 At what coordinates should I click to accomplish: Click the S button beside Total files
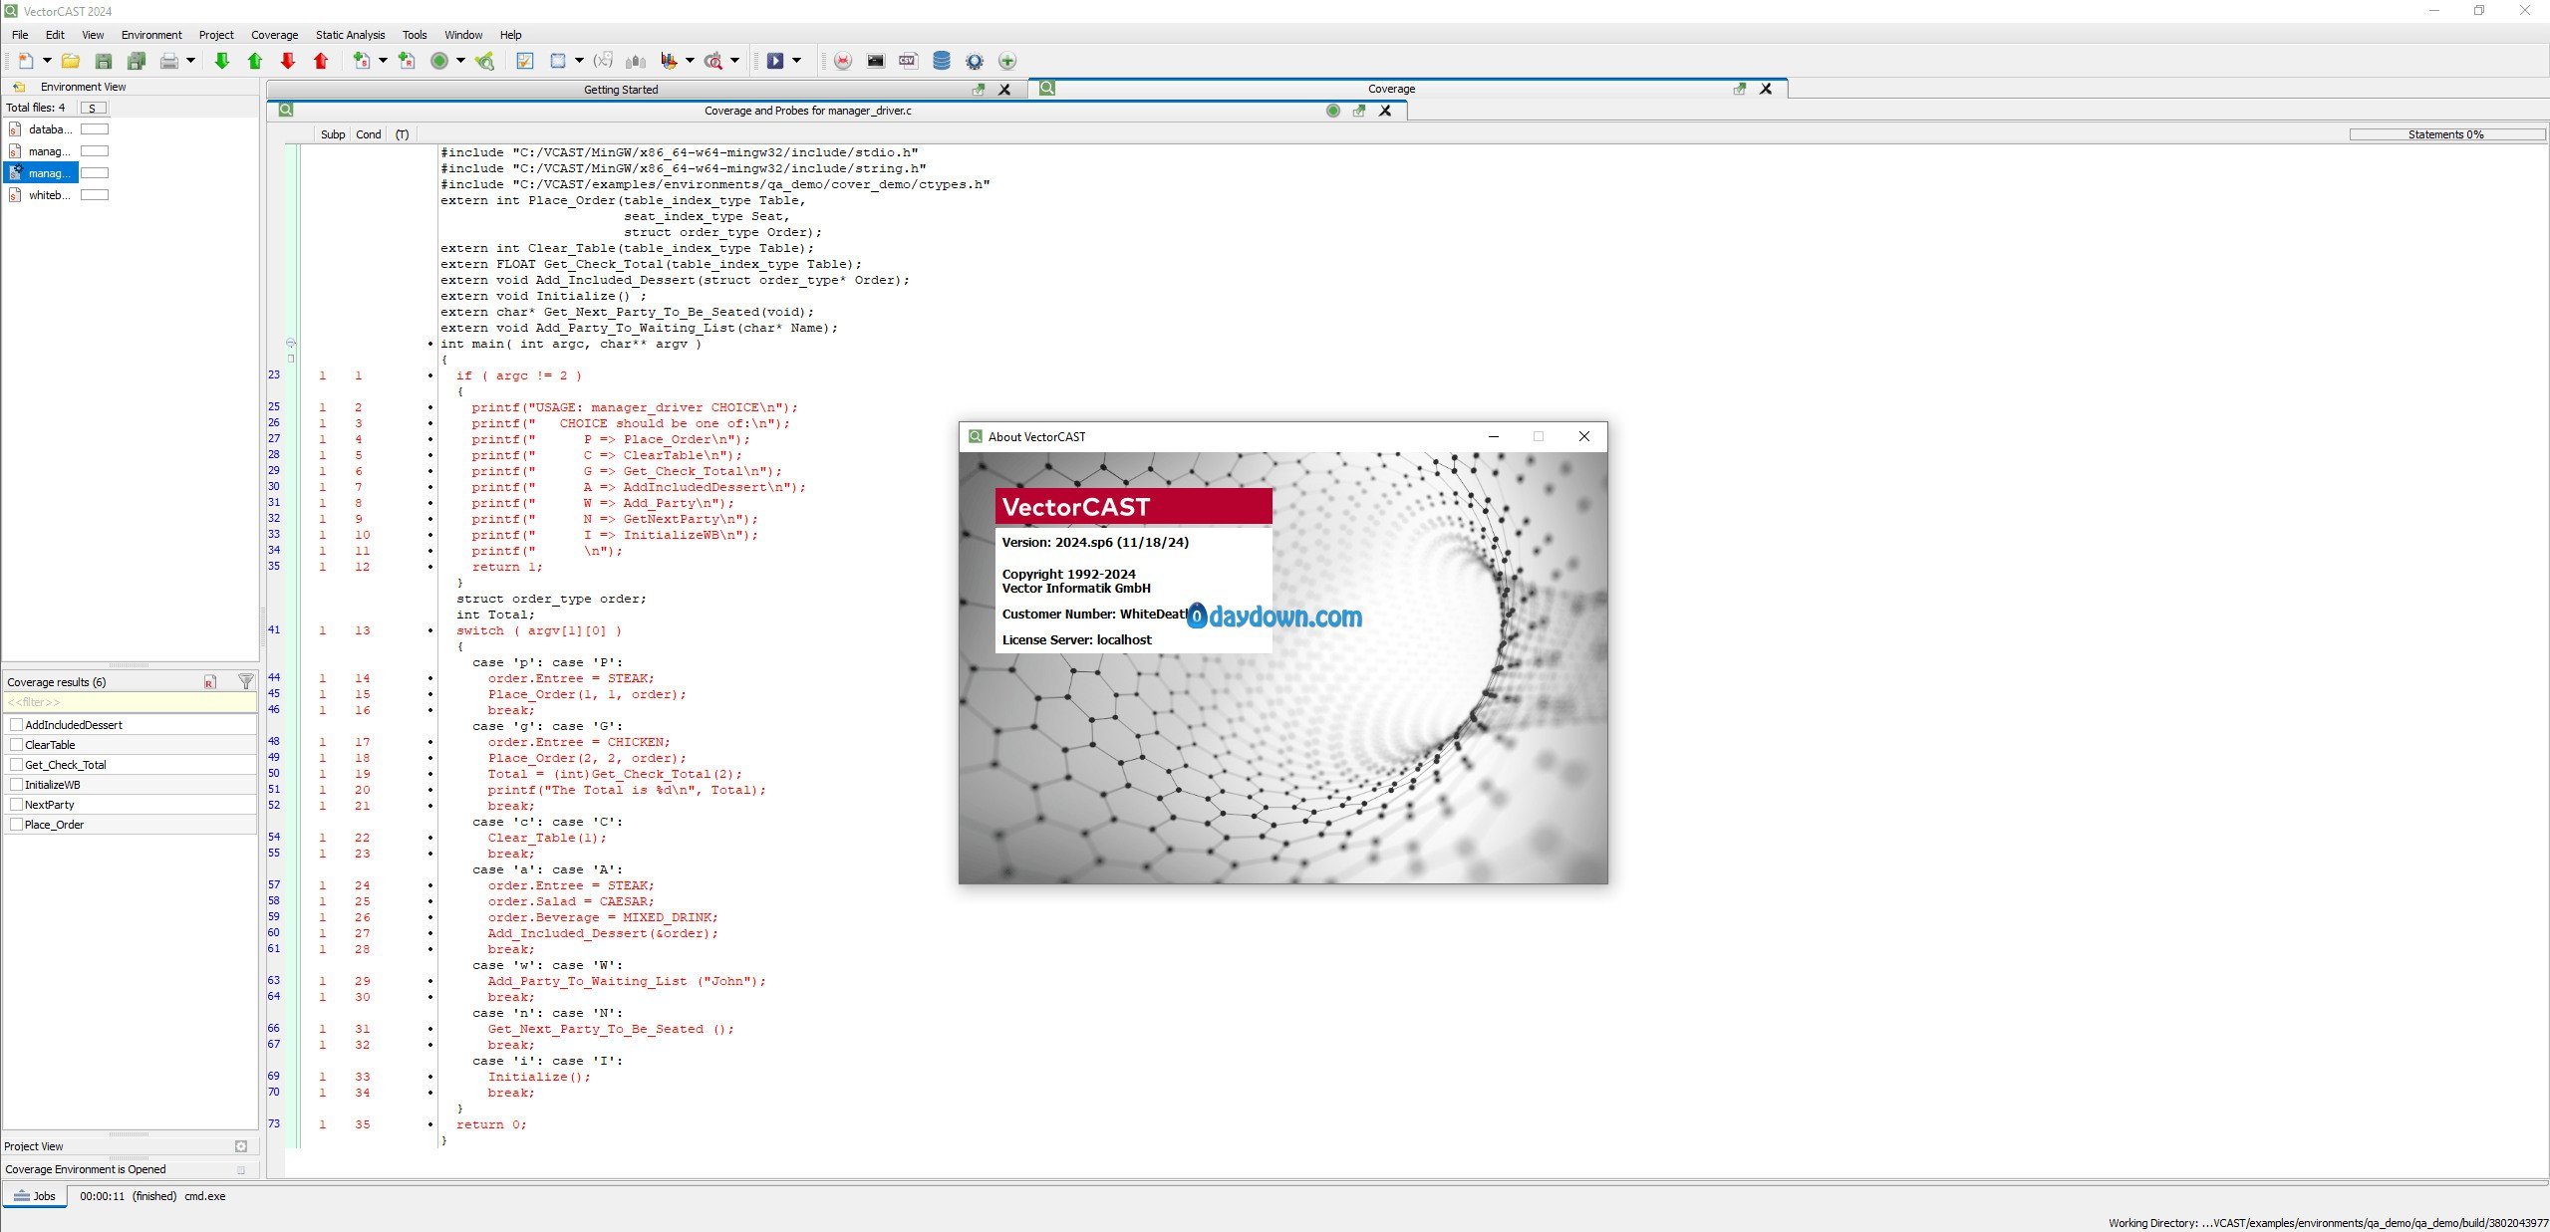pyautogui.click(x=93, y=108)
